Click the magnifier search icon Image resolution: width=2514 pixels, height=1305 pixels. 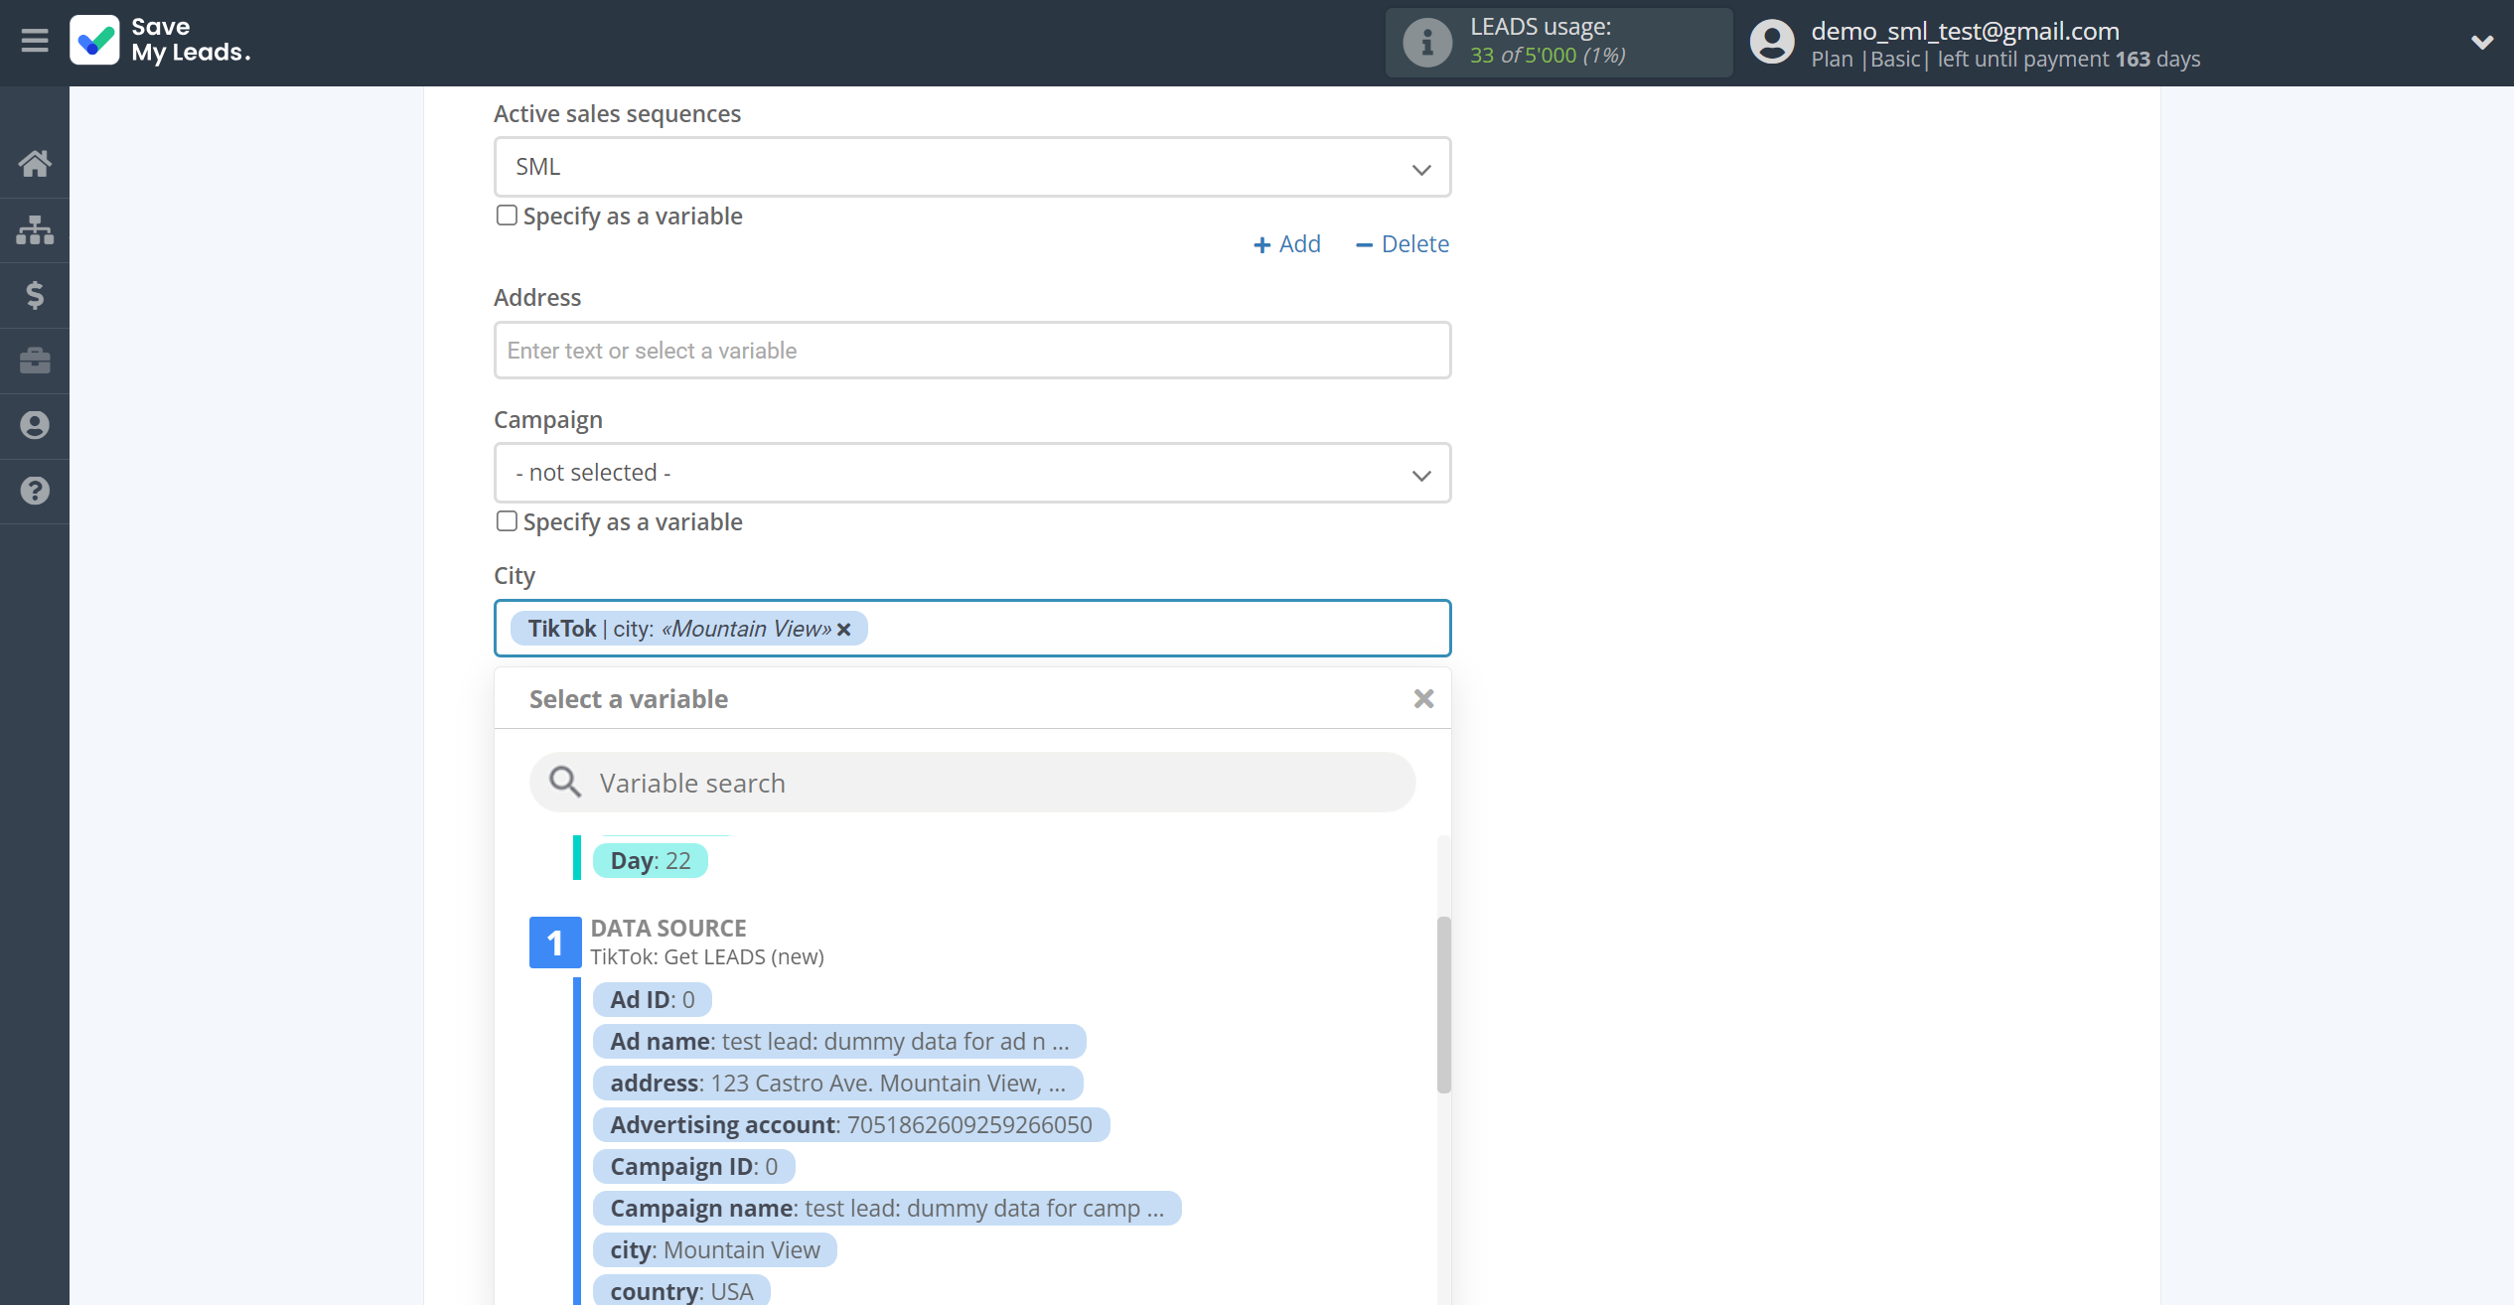pos(565,783)
